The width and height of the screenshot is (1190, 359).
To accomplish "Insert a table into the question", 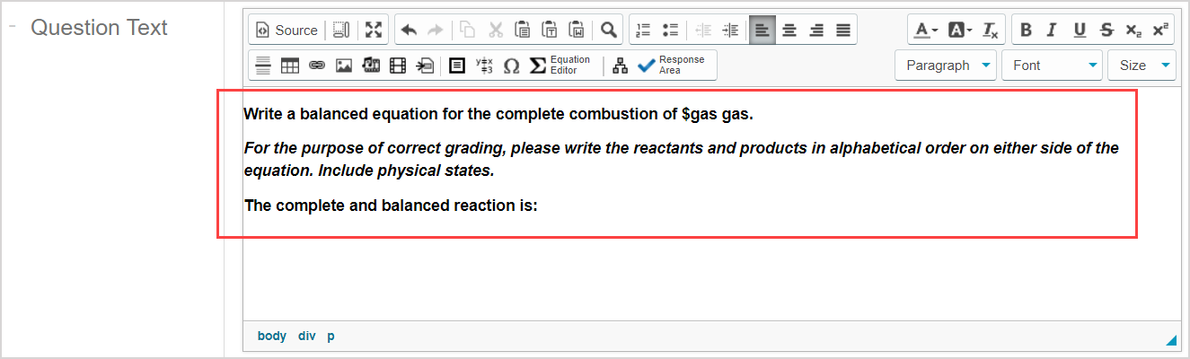I will [x=289, y=66].
